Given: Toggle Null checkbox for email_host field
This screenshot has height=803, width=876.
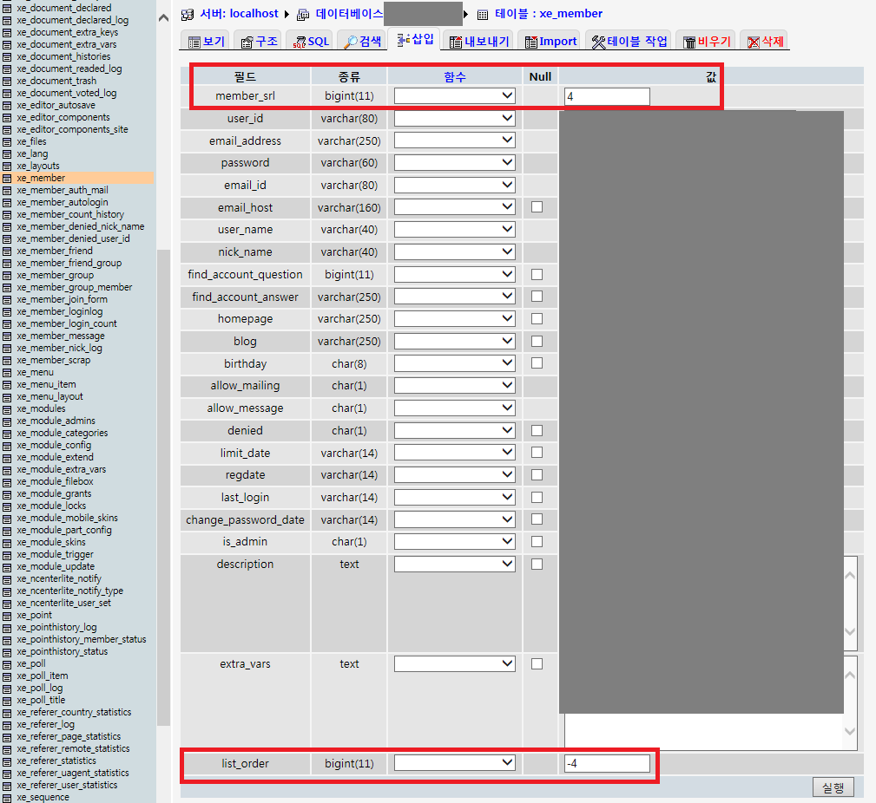Looking at the screenshot, I should pos(537,207).
